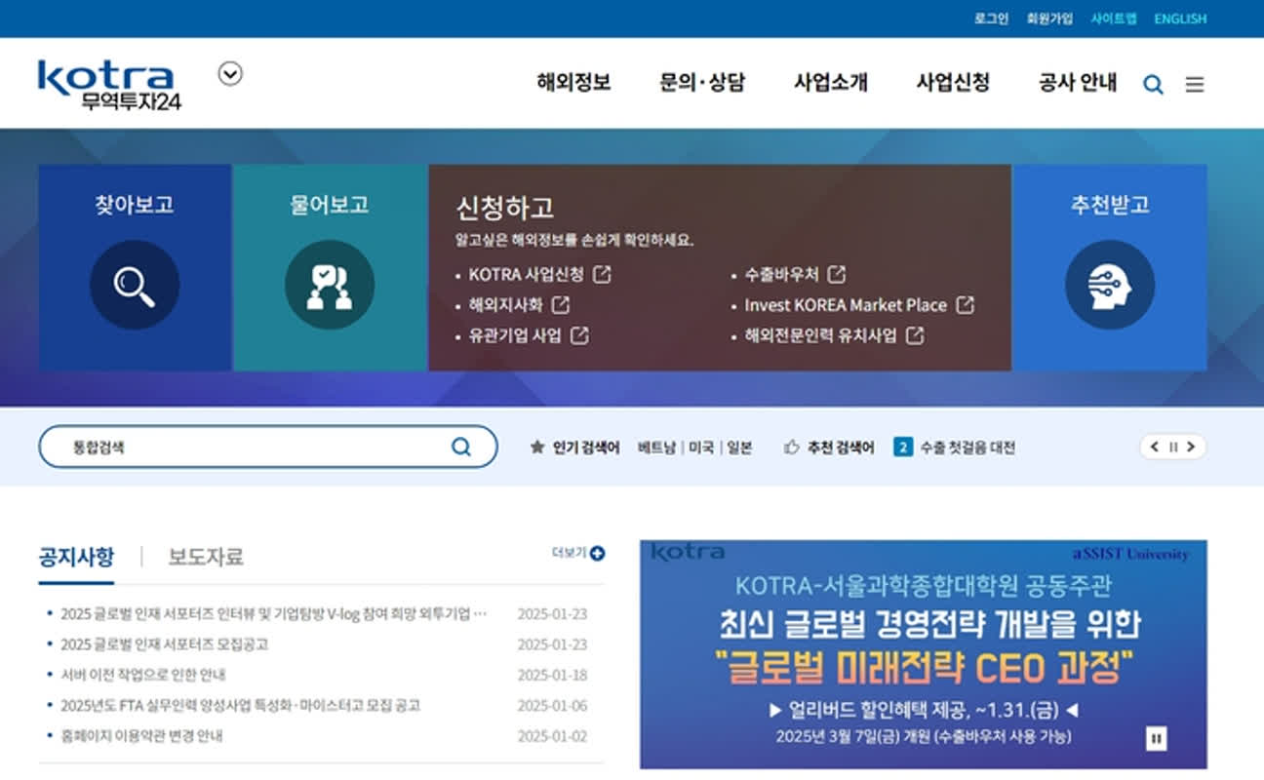Open the external link icon beside KOTRA 사업신청
The image size is (1264, 780).
tap(605, 275)
